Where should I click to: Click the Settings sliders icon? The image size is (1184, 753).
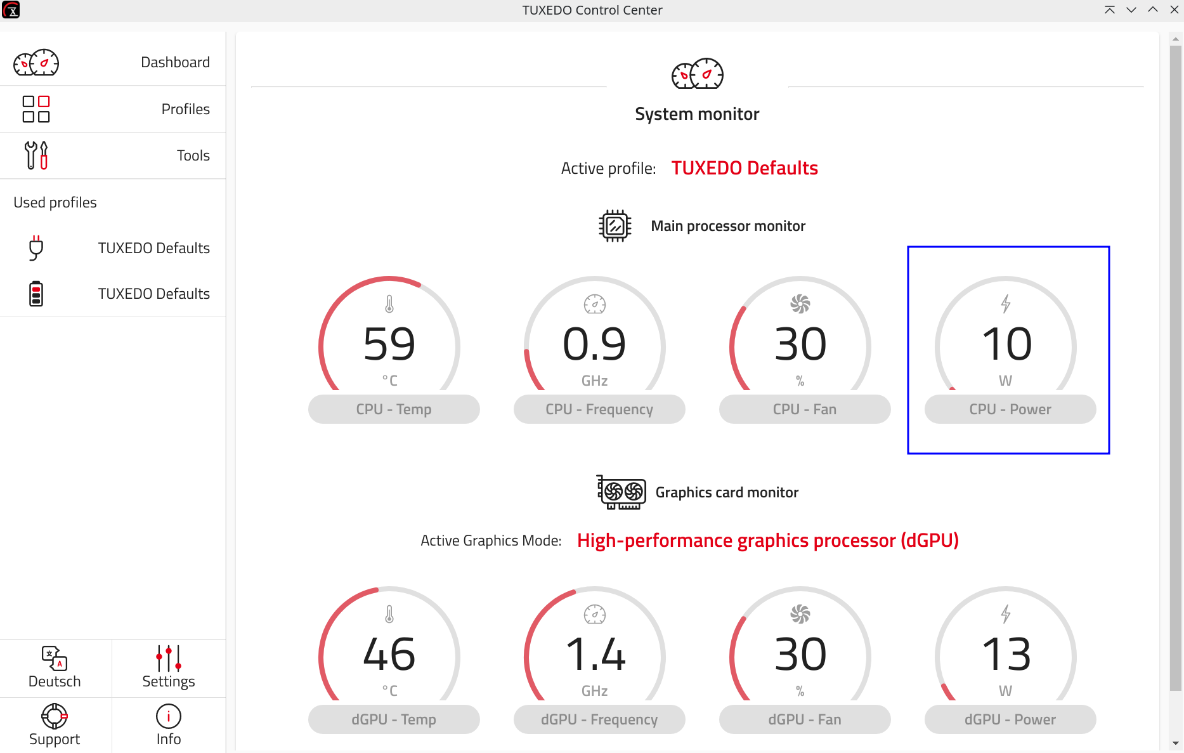click(169, 658)
